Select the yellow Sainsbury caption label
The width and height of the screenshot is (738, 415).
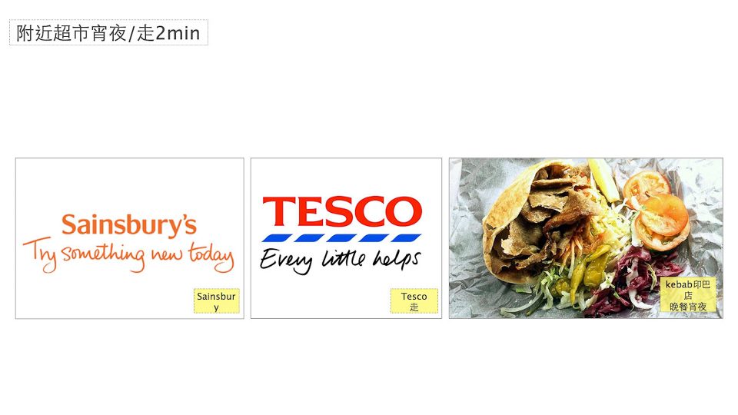(217, 301)
